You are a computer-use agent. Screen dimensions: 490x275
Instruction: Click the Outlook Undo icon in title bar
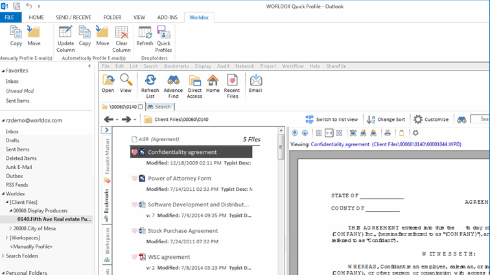click(x=29, y=6)
